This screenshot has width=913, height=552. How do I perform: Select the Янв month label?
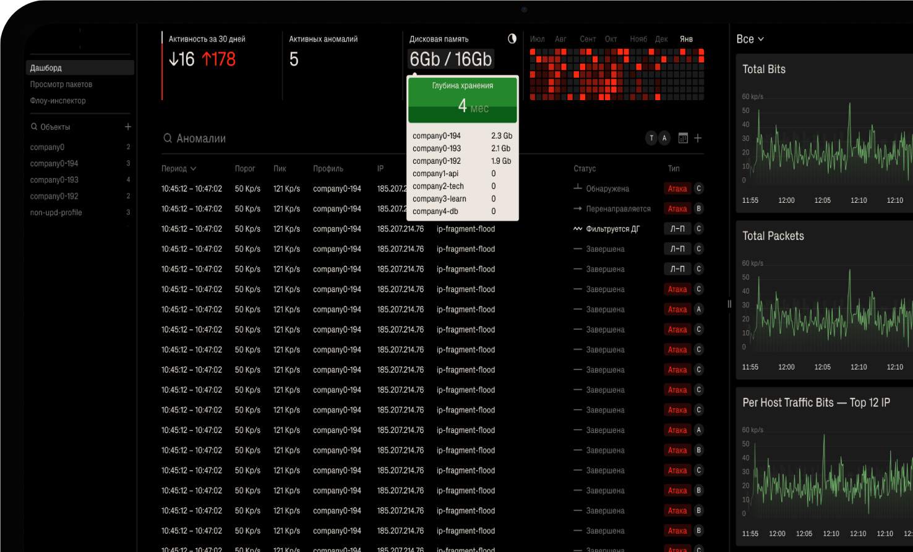686,39
